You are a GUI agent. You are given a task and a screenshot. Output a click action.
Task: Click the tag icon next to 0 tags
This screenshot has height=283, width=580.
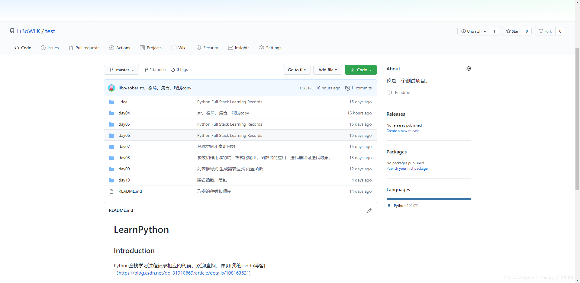[x=173, y=70]
